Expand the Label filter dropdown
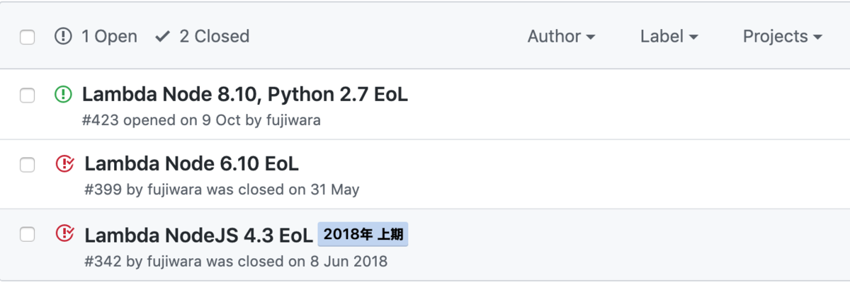Image resolution: width=850 pixels, height=290 pixels. point(669,36)
